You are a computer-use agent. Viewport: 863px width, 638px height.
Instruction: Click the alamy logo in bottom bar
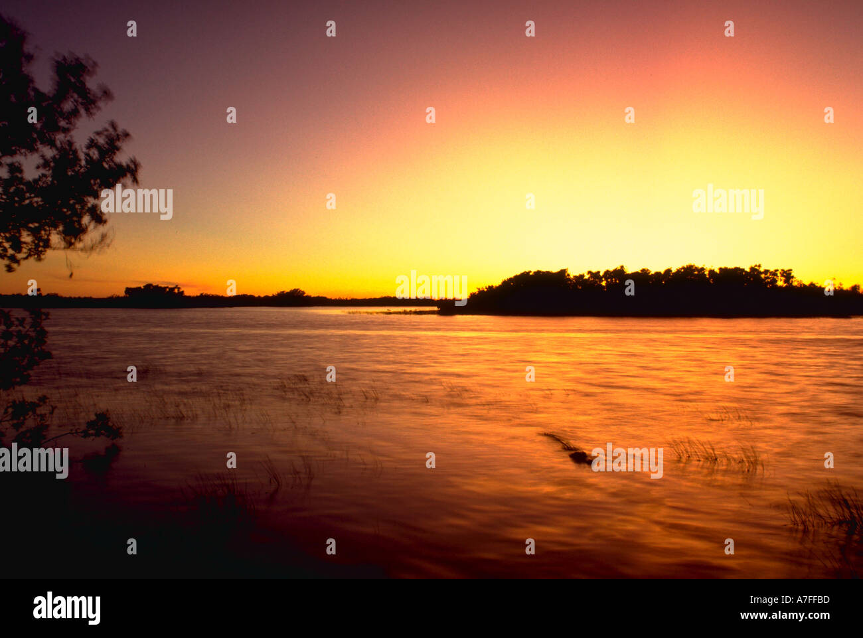67,608
